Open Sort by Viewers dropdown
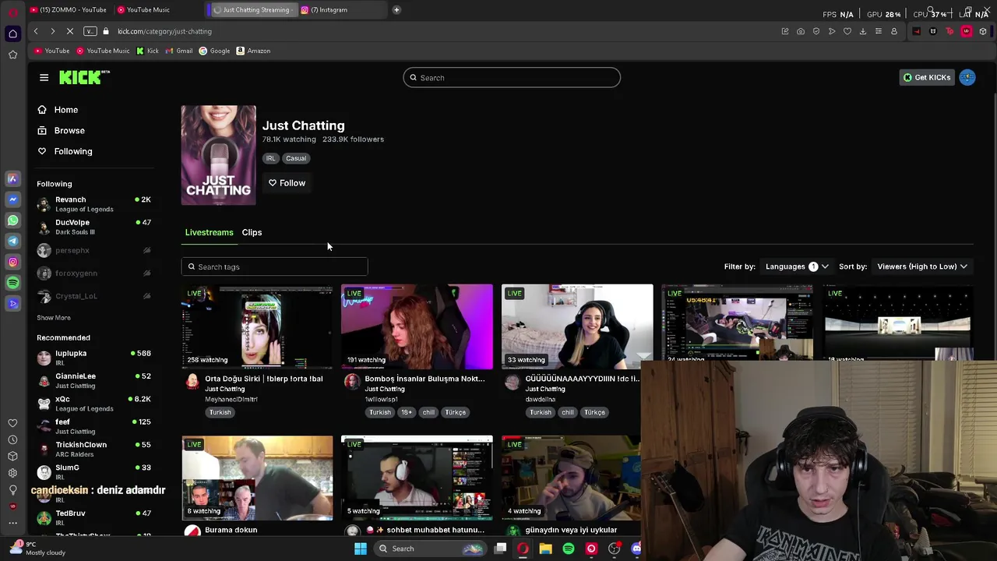 [922, 266]
